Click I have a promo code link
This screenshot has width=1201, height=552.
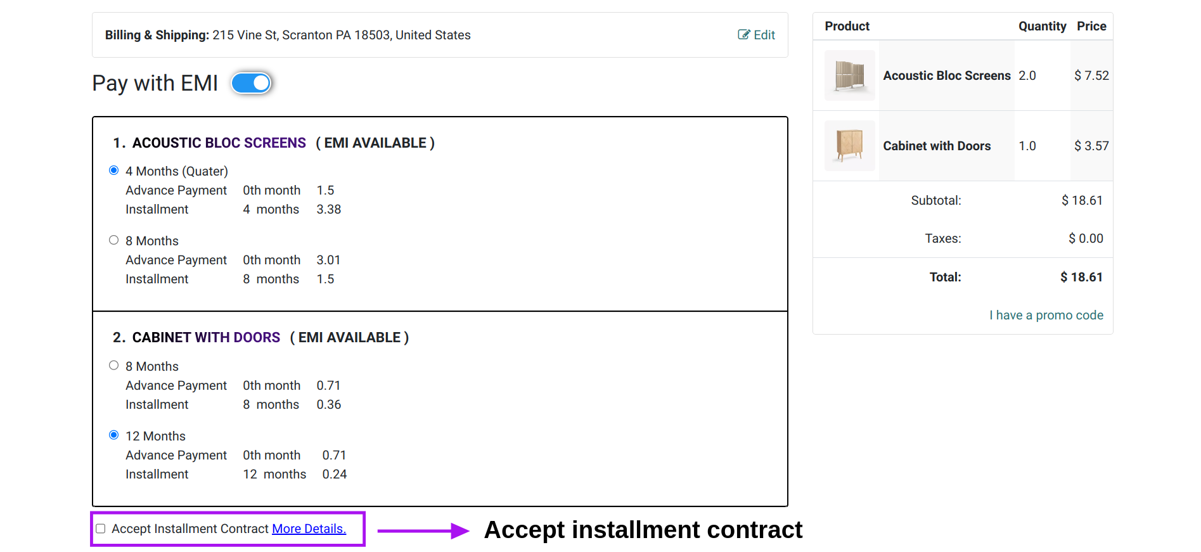coord(1046,315)
